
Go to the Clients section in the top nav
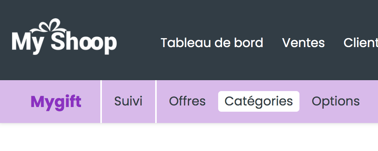pos(360,43)
